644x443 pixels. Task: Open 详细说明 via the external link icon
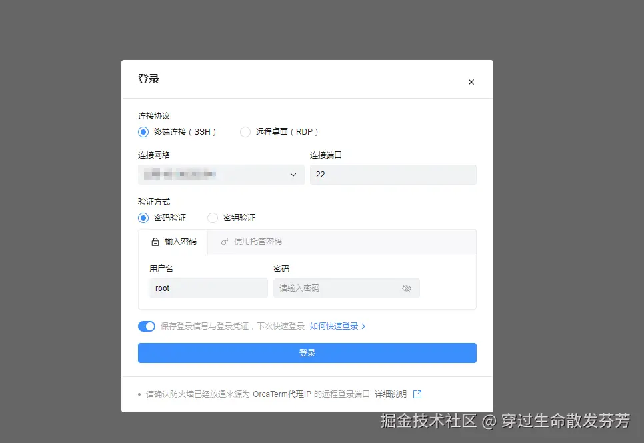[x=417, y=394]
